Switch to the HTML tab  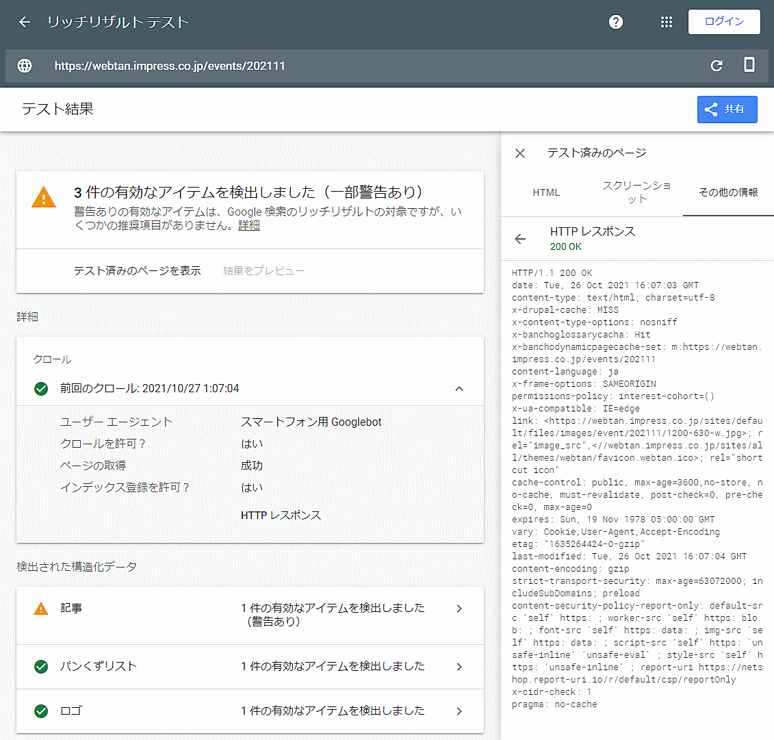pyautogui.click(x=546, y=192)
